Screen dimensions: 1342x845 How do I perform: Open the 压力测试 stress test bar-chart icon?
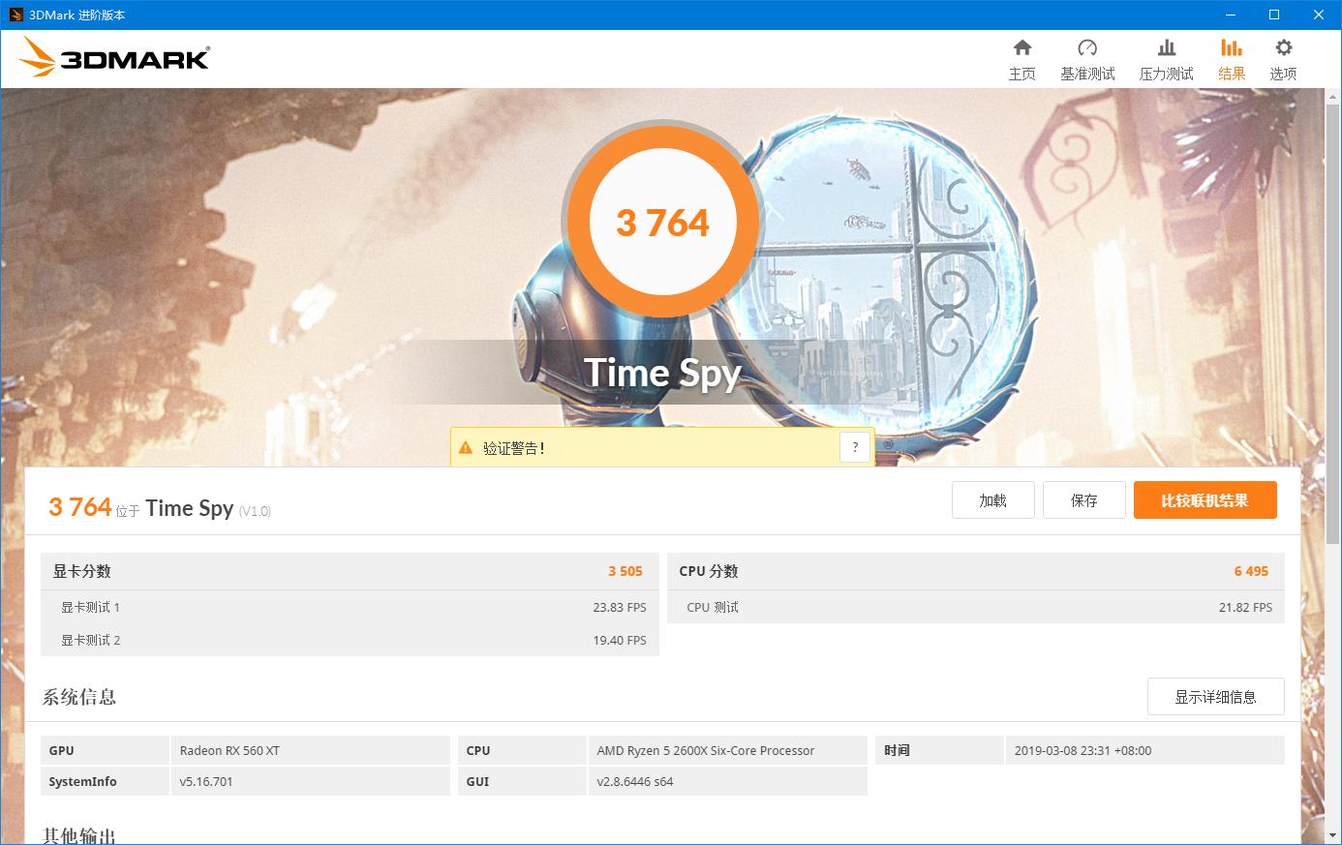(1167, 58)
